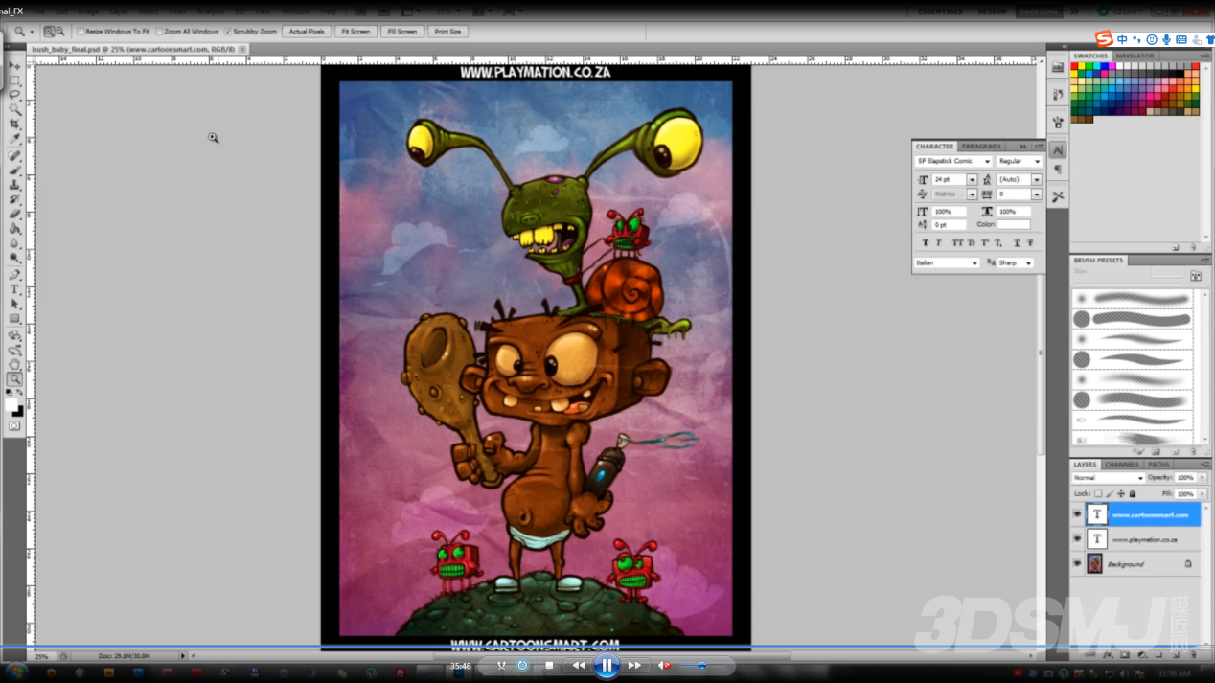Select the Move tool
Screen dimensions: 1215x683
[x=14, y=65]
